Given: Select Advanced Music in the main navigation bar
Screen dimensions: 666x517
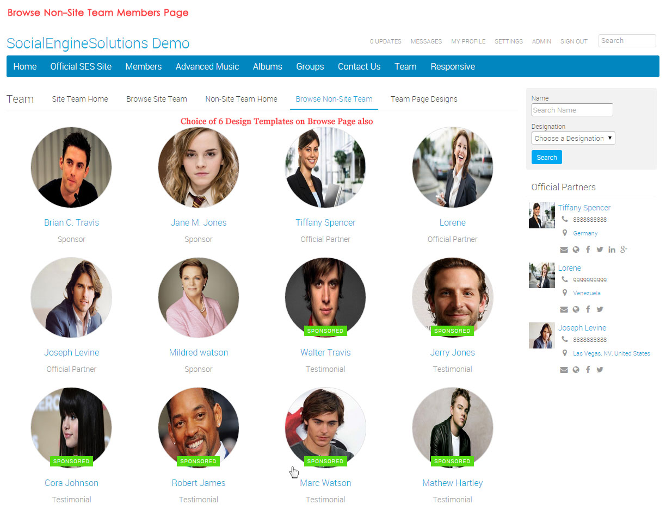Looking at the screenshot, I should pos(207,67).
